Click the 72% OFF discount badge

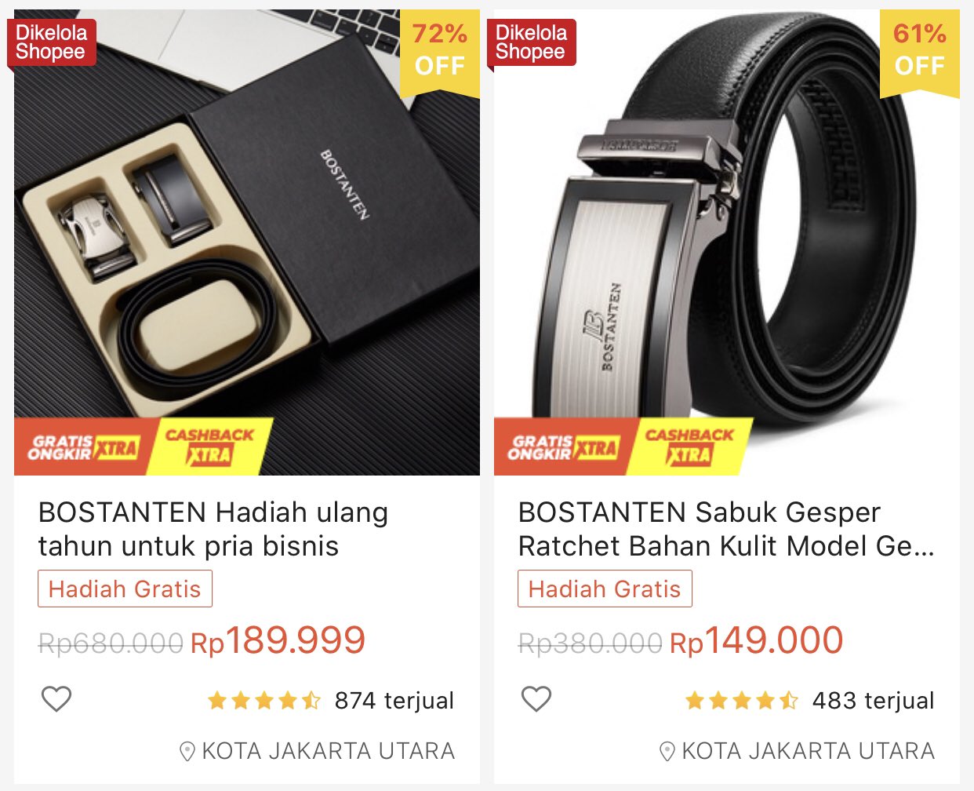coord(440,50)
